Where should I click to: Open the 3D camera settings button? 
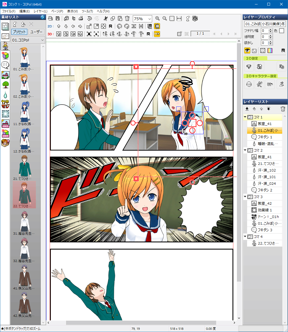pyautogui.click(x=249, y=66)
